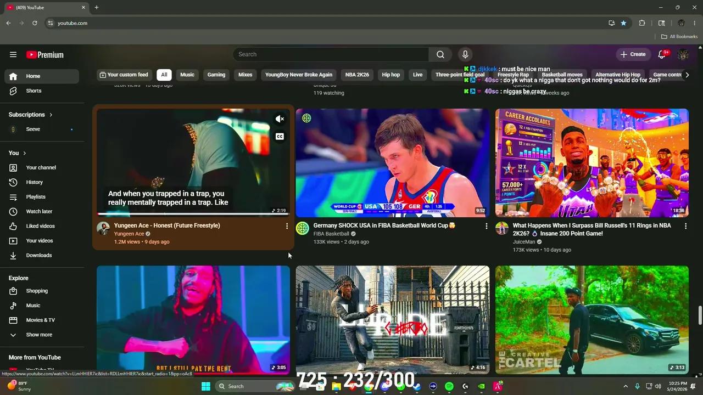Select the Live filter chip
The image size is (703, 395).
tap(418, 75)
